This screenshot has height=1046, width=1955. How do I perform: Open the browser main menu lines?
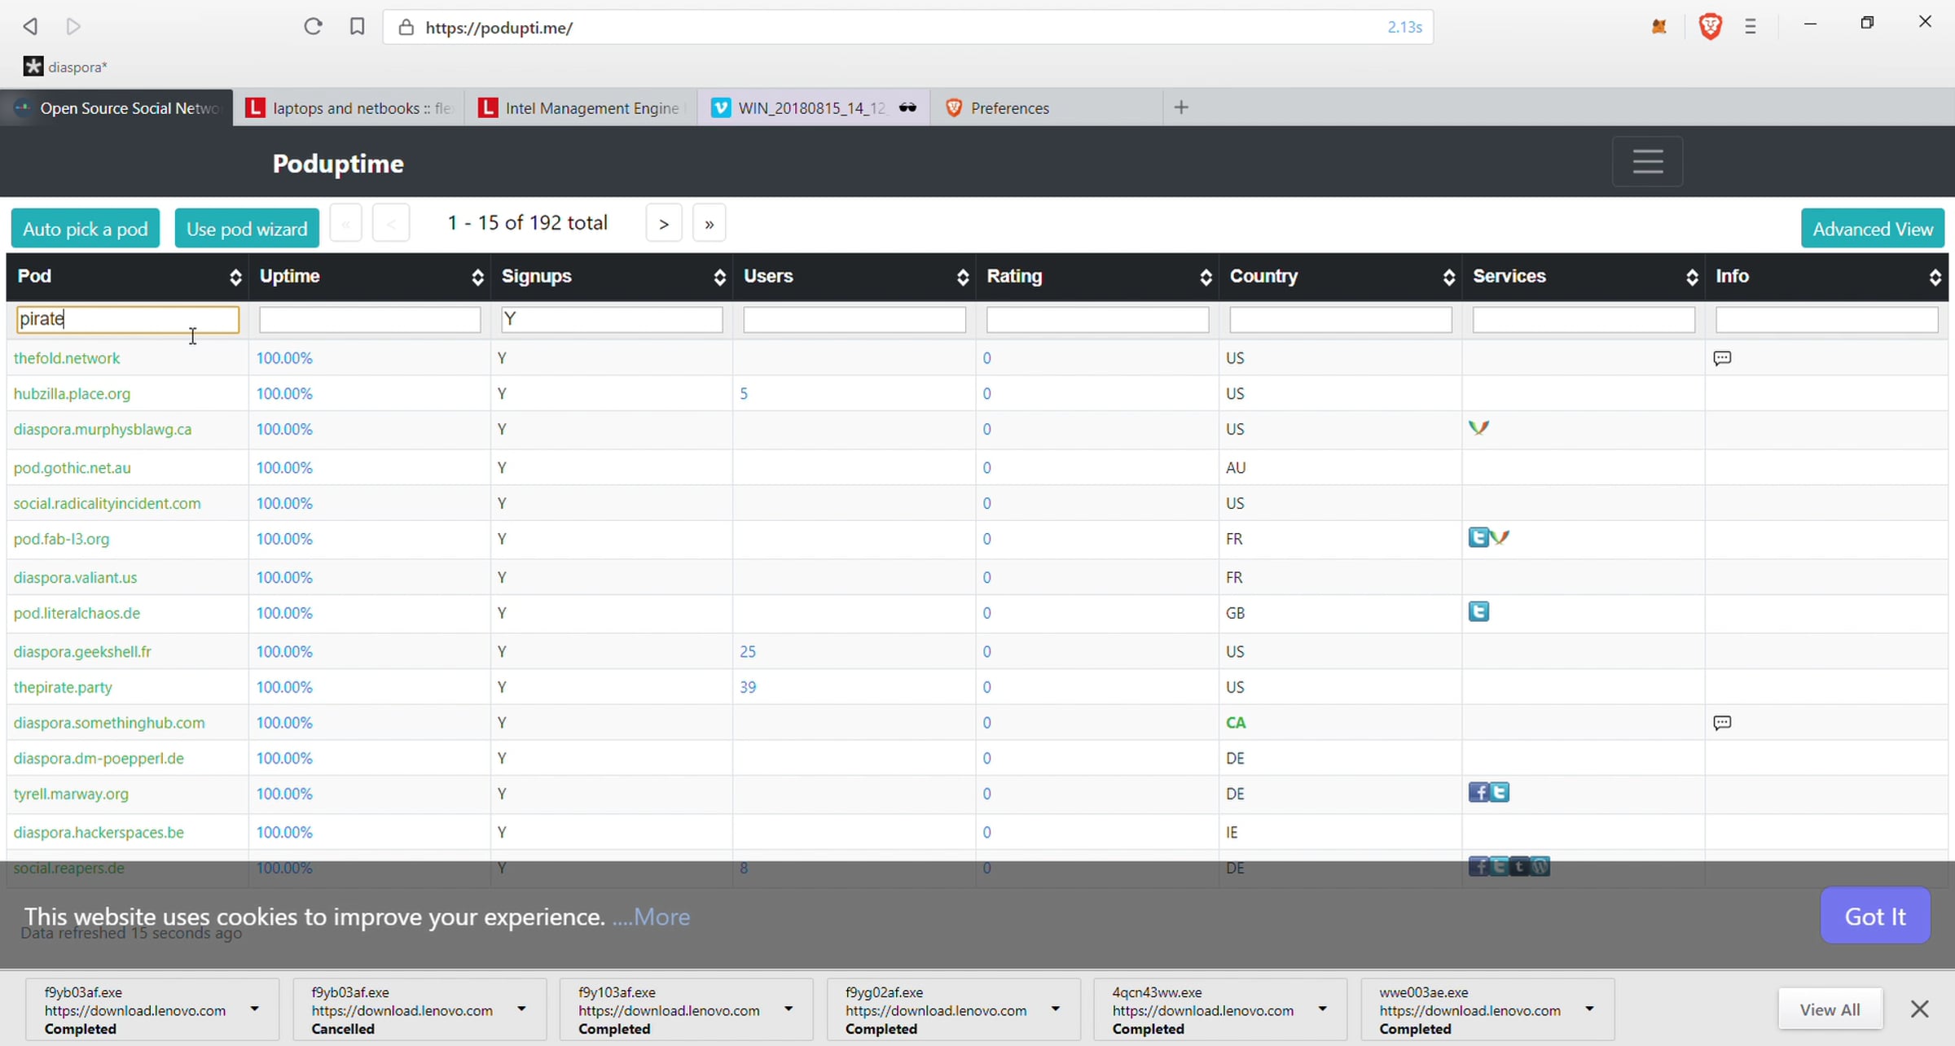pos(1751,27)
